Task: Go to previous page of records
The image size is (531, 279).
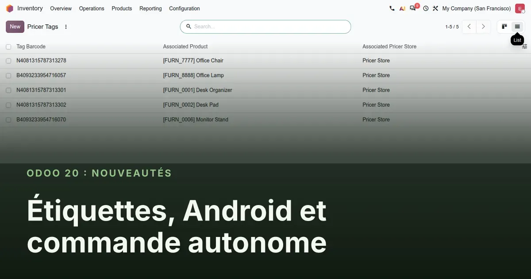Action: coord(469,27)
